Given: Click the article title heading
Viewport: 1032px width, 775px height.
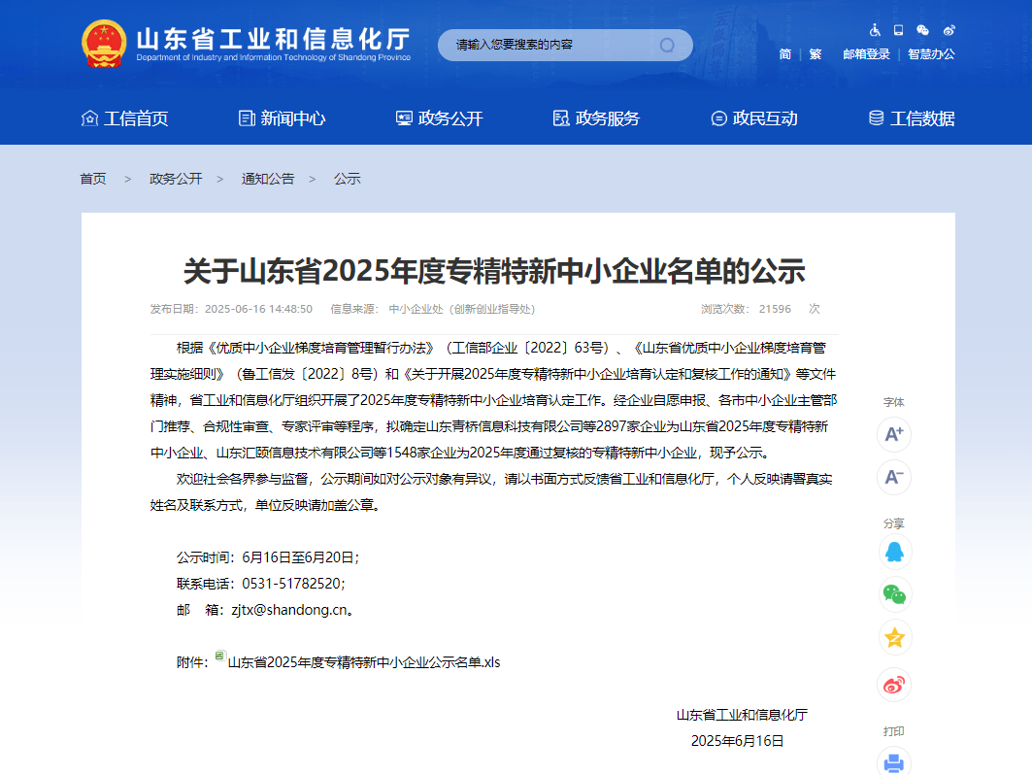Looking at the screenshot, I should click(x=494, y=271).
